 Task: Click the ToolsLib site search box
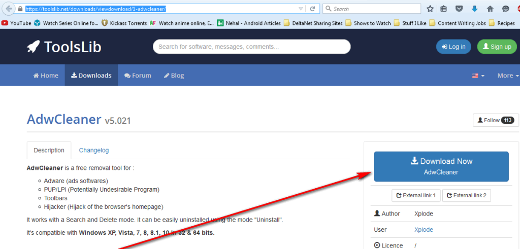click(252, 47)
